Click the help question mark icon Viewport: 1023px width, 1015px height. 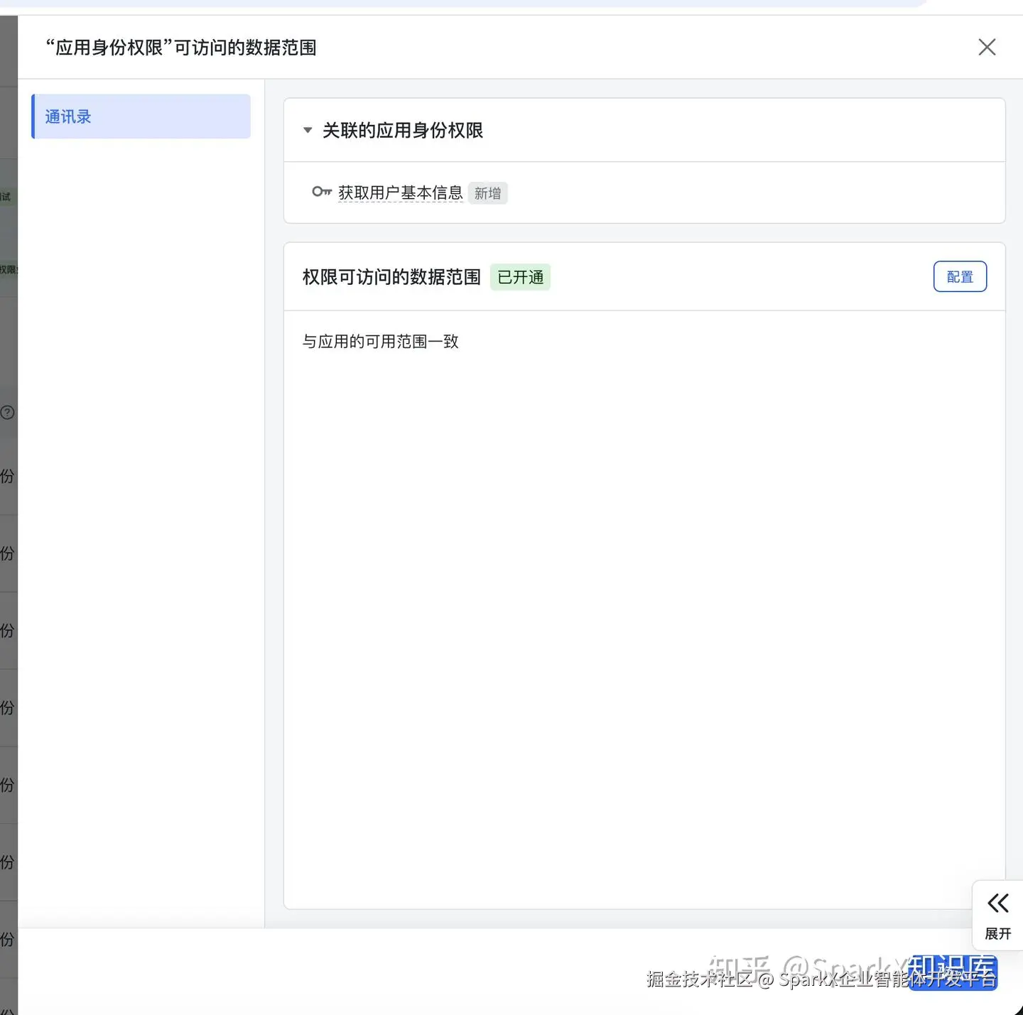[7, 413]
